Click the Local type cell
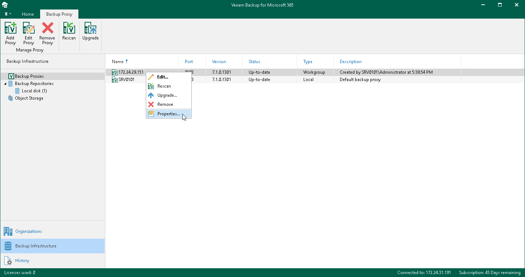 (308, 80)
